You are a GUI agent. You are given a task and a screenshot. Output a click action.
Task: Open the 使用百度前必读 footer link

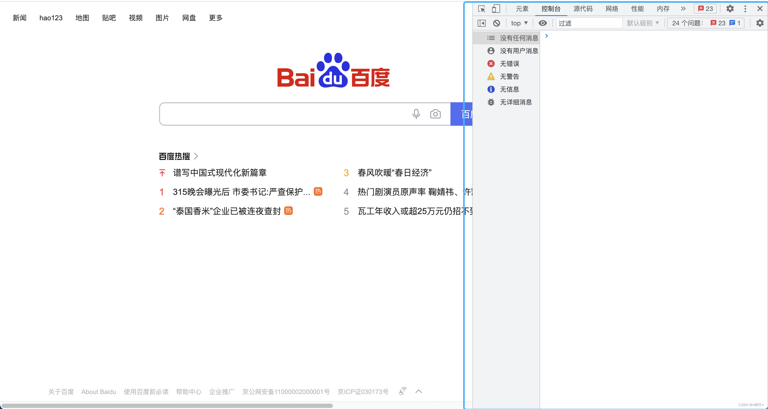pos(146,392)
